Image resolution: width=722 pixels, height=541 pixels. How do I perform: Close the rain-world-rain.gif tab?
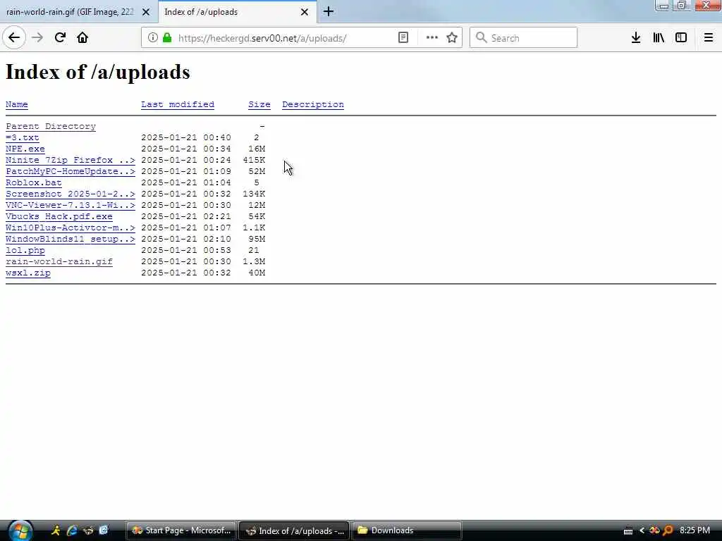(146, 12)
